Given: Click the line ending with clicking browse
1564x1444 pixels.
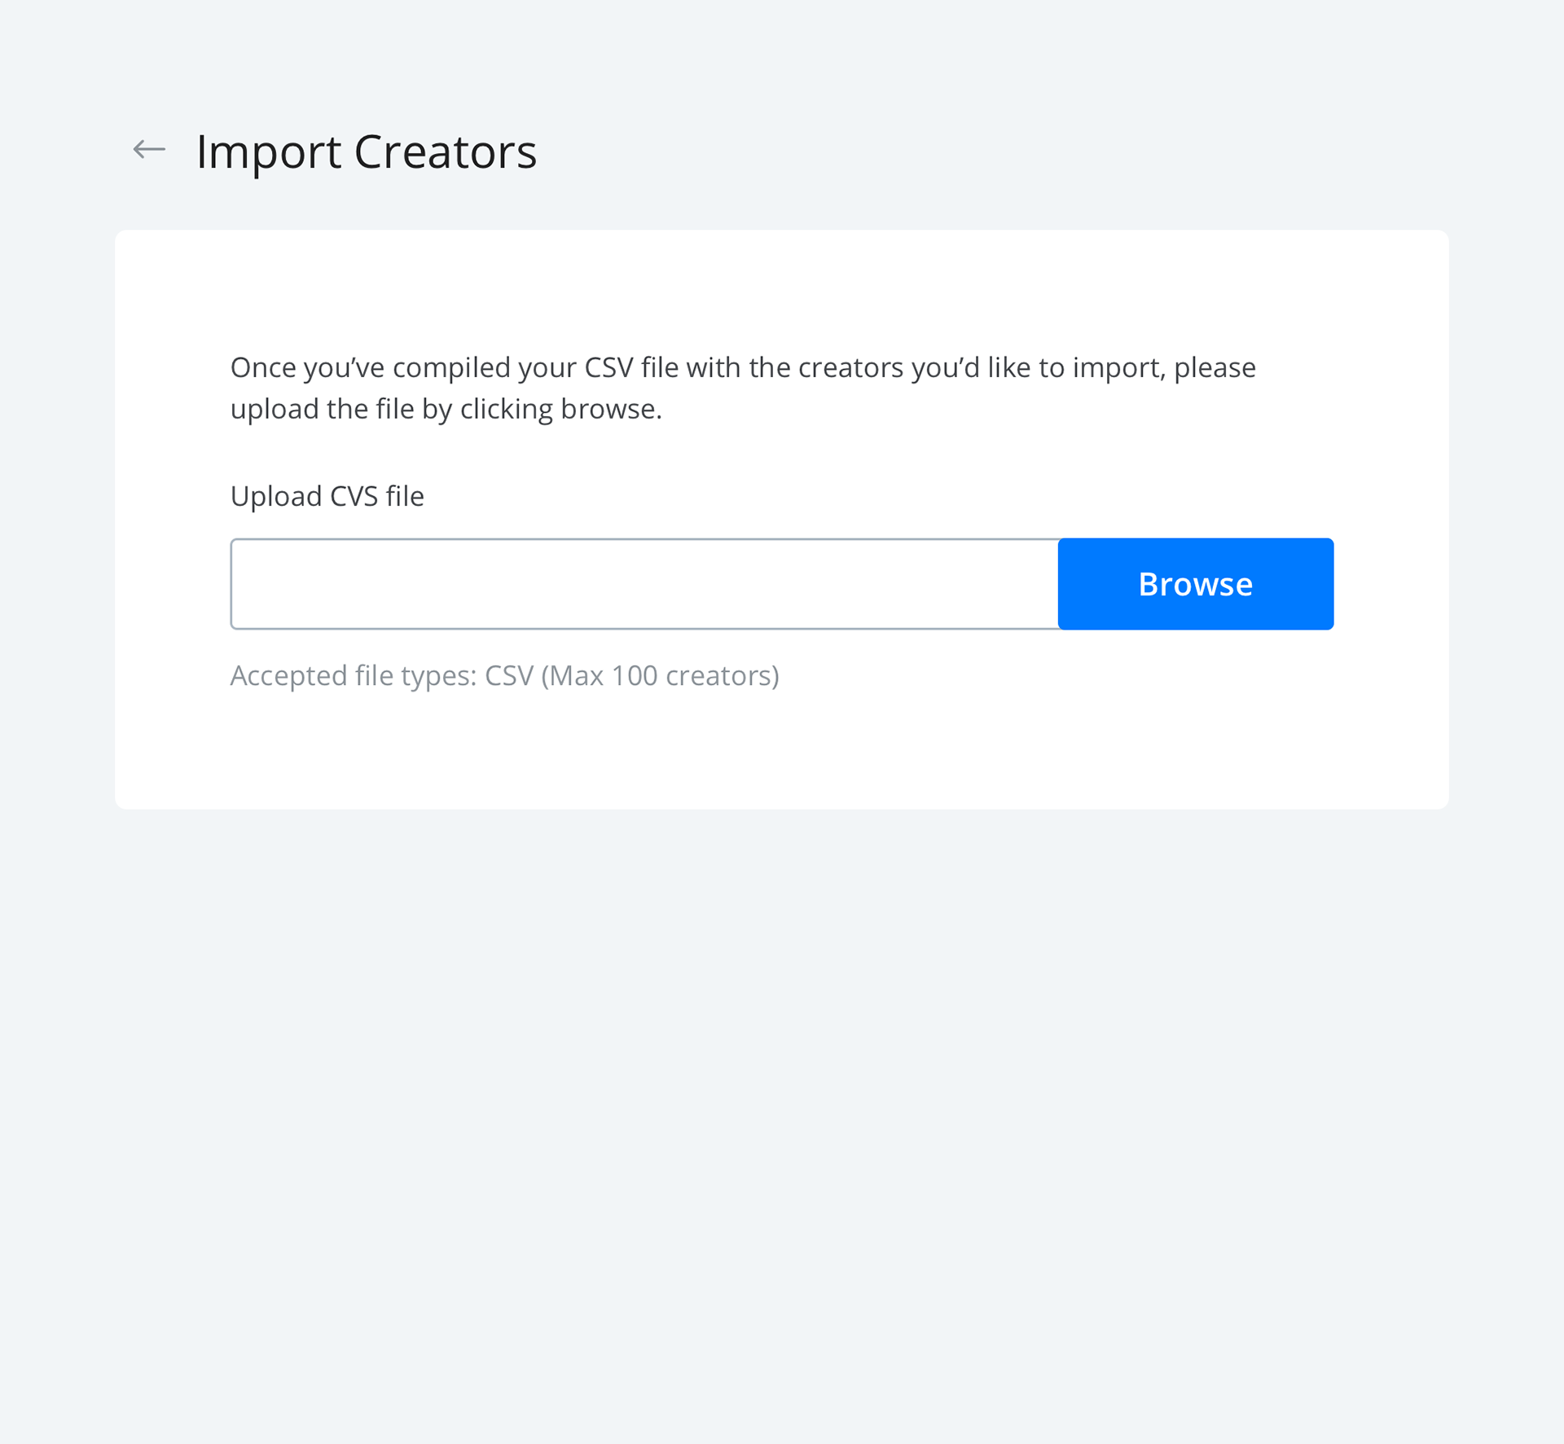Looking at the screenshot, I should (446, 409).
